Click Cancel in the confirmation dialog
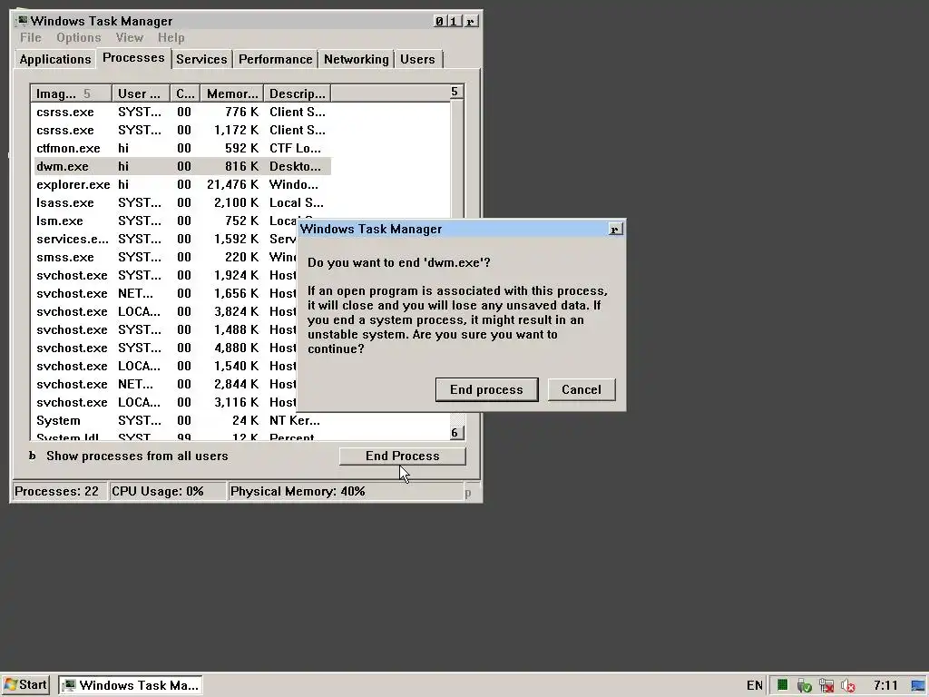Image resolution: width=929 pixels, height=697 pixels. coord(582,389)
